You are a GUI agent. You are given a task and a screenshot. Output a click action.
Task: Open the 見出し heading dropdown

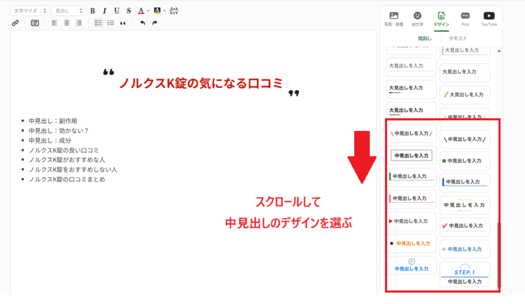click(x=68, y=11)
